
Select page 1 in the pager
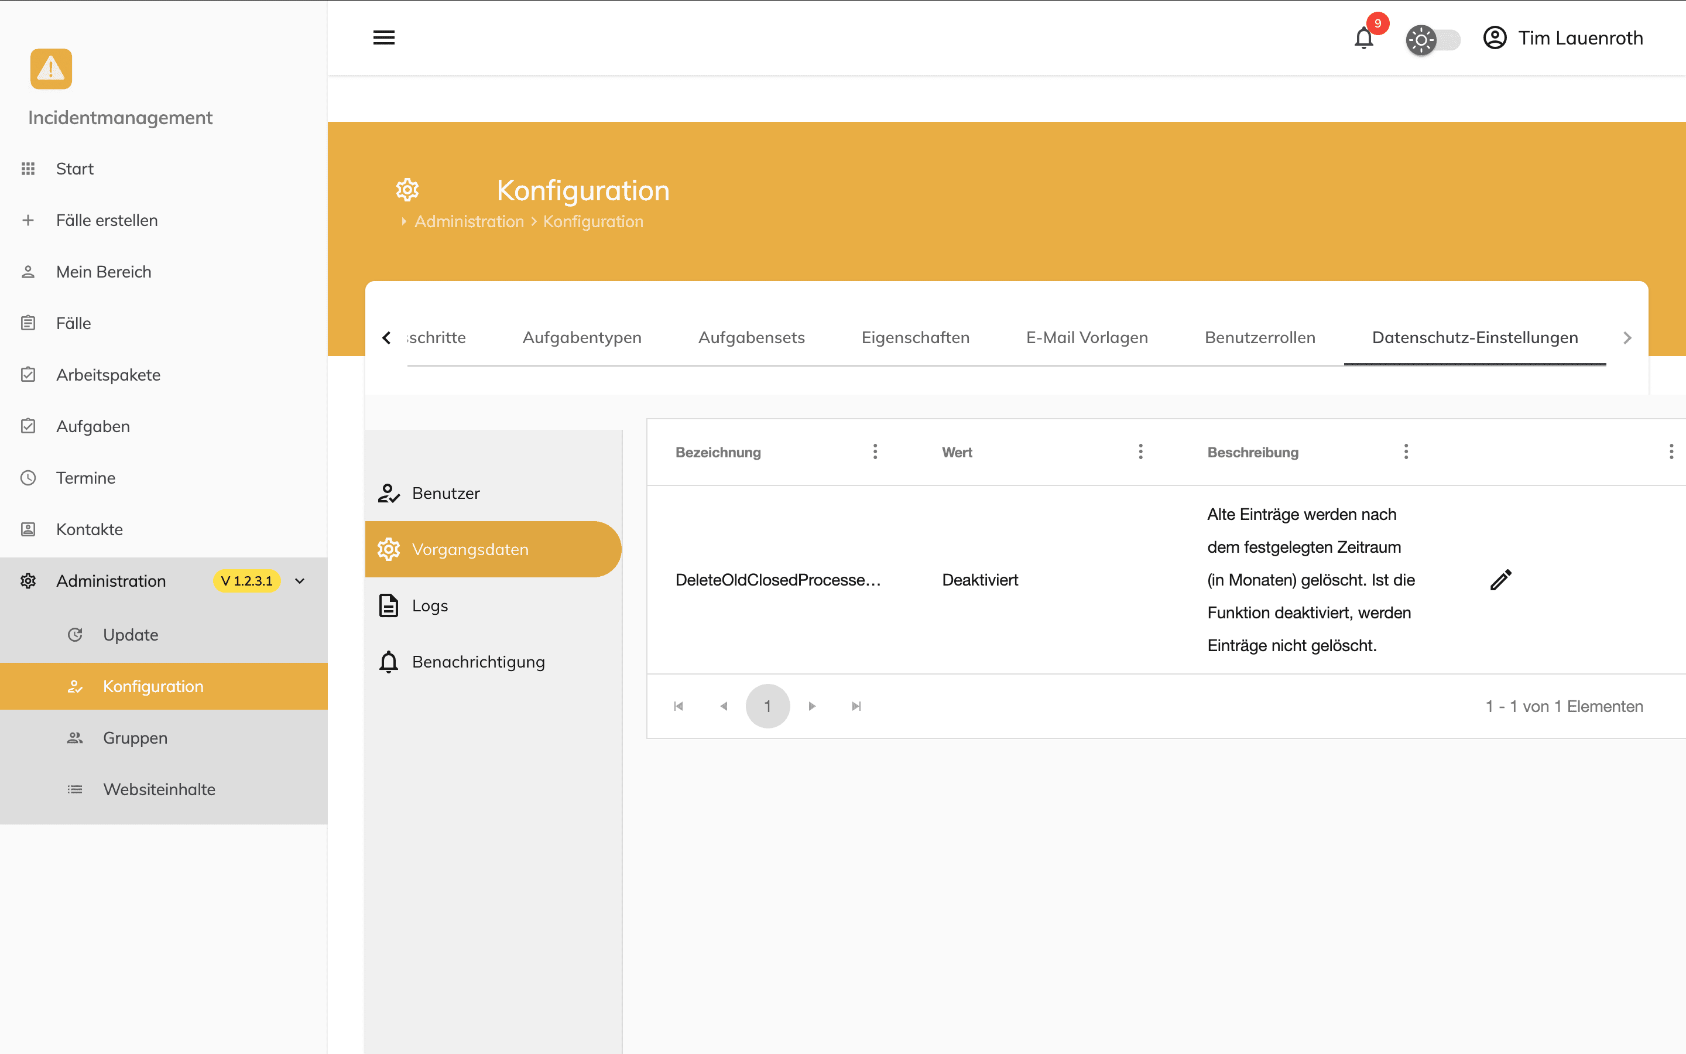(x=767, y=706)
